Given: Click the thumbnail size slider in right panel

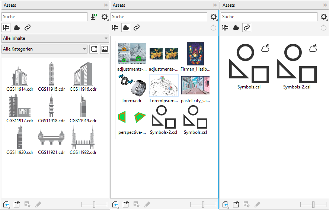Looking at the screenshot, I should pos(313,204).
